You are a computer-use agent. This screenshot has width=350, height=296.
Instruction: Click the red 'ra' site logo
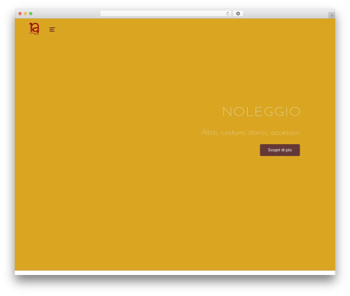coord(34,29)
